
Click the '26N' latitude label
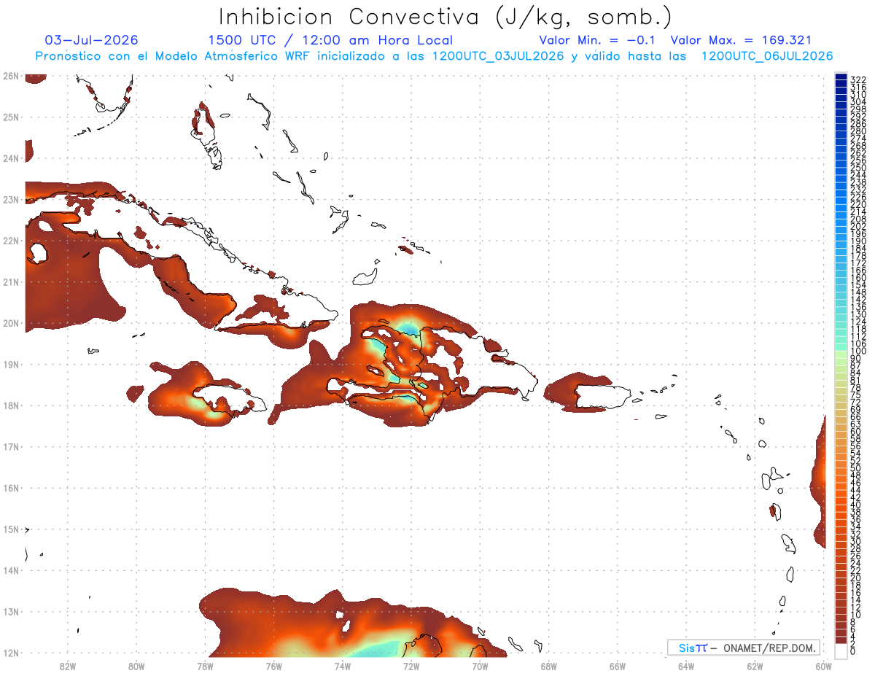(10, 76)
